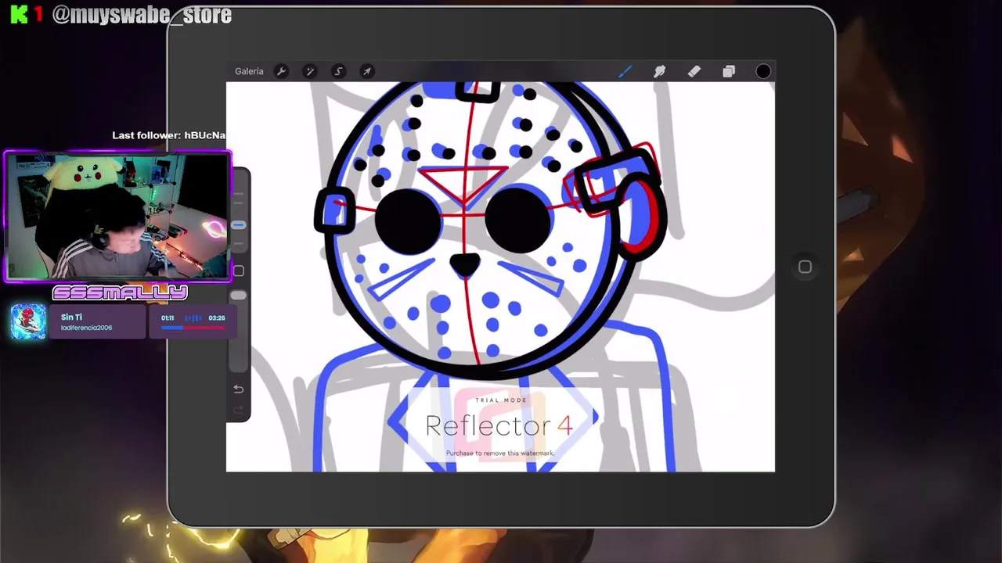Activate the Transform arrow tool
This screenshot has width=1002, height=563.
[x=366, y=71]
